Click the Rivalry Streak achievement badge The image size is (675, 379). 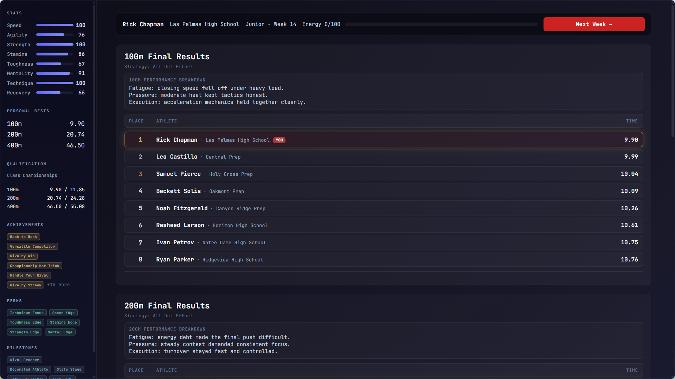pyautogui.click(x=25, y=285)
